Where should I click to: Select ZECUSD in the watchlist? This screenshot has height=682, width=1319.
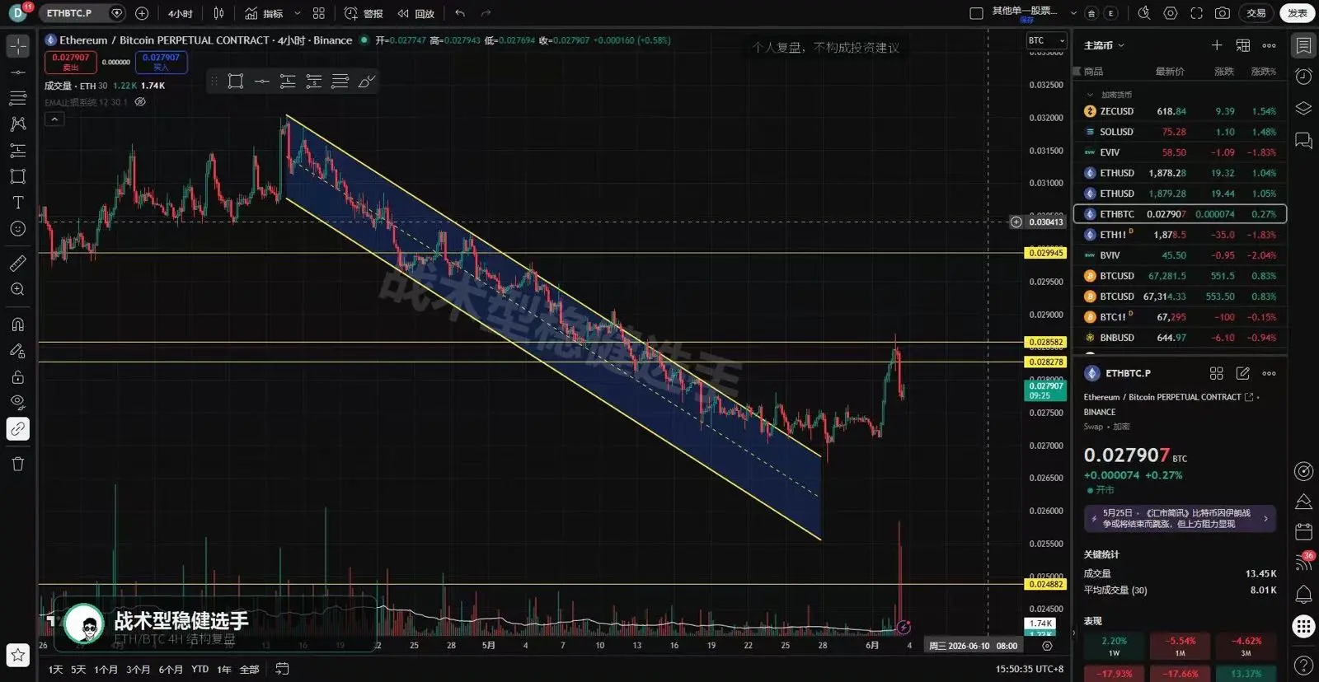[x=1180, y=111]
